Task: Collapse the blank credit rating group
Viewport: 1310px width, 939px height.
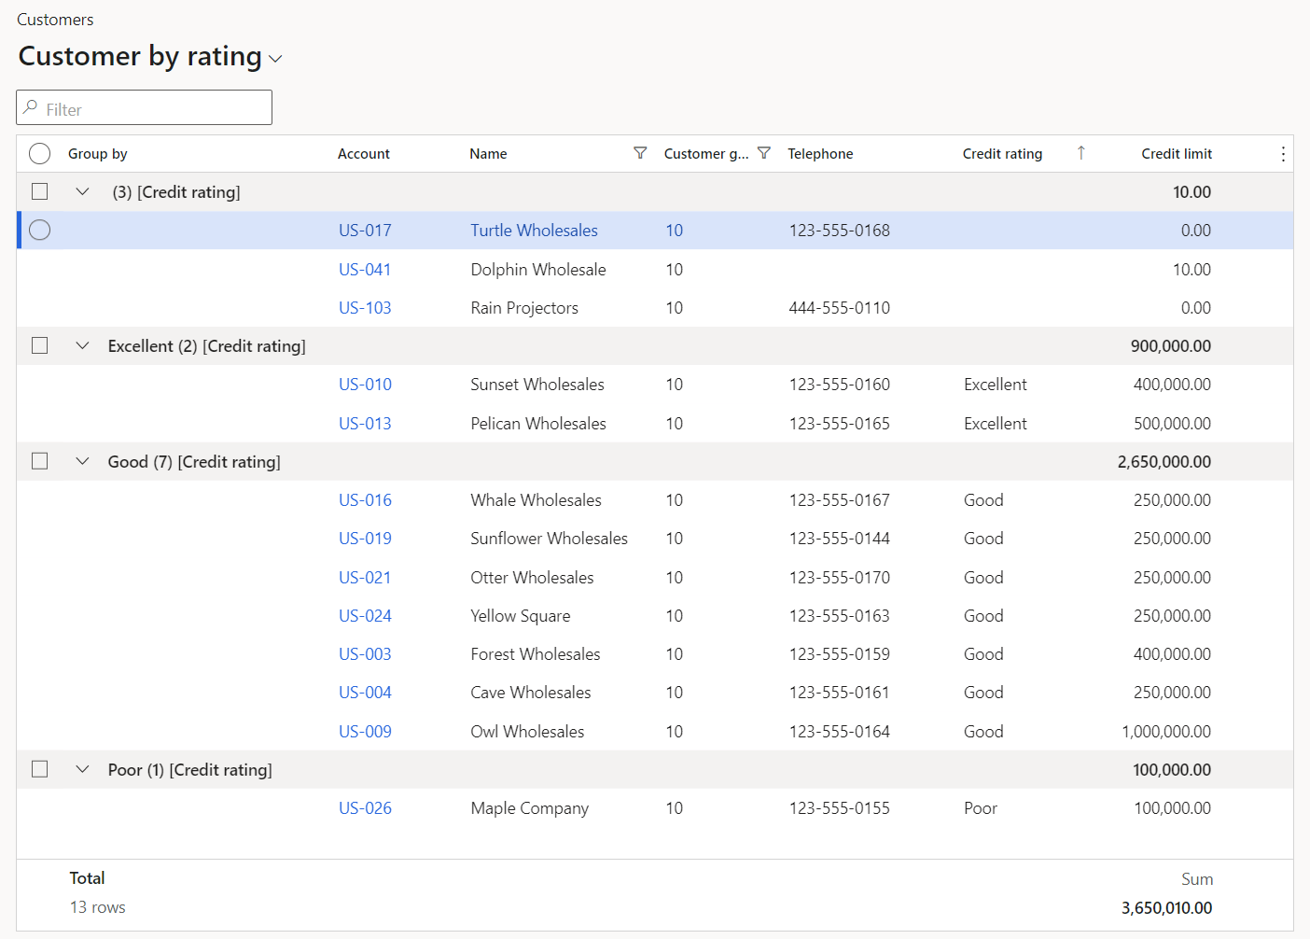Action: (82, 191)
